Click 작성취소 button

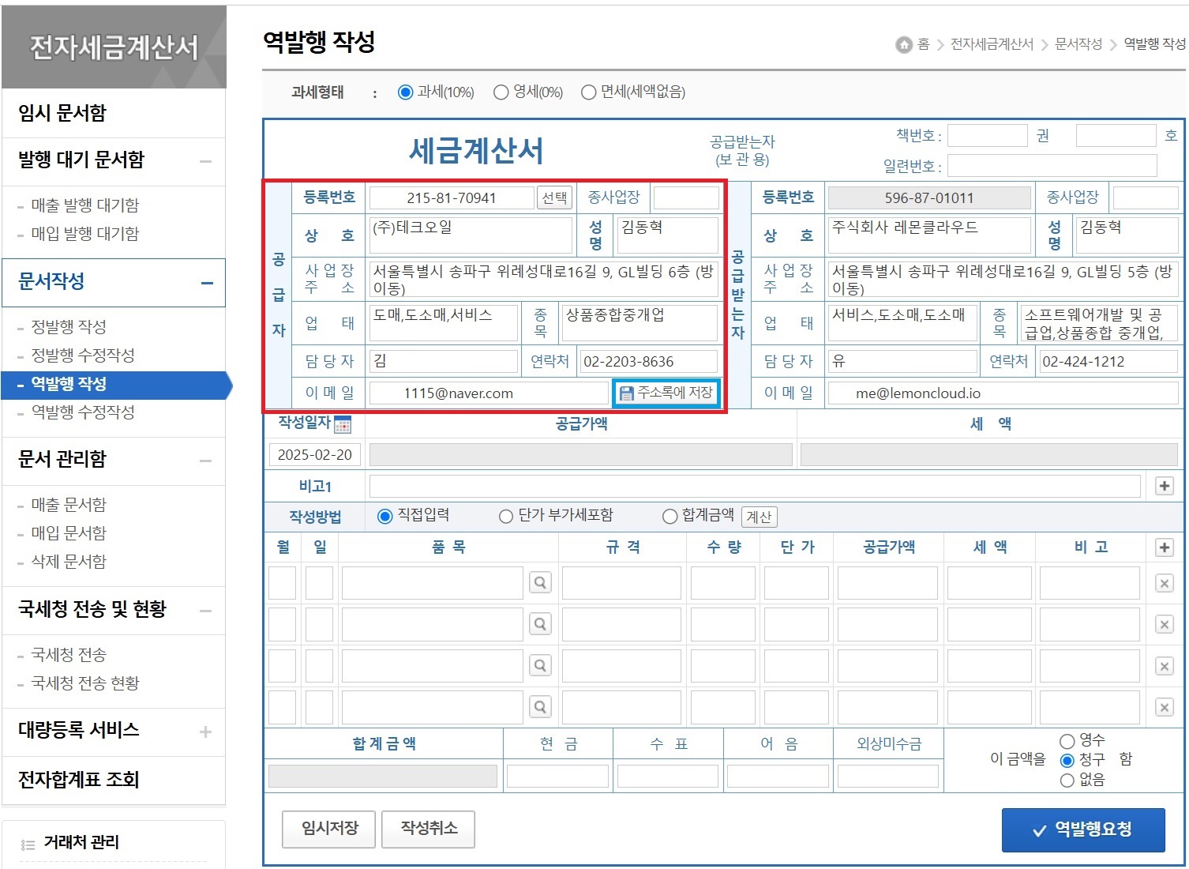click(x=429, y=829)
